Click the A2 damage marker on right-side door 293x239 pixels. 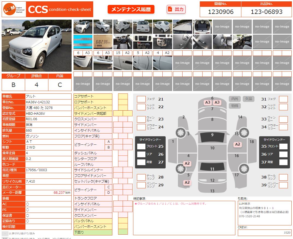point(238,144)
